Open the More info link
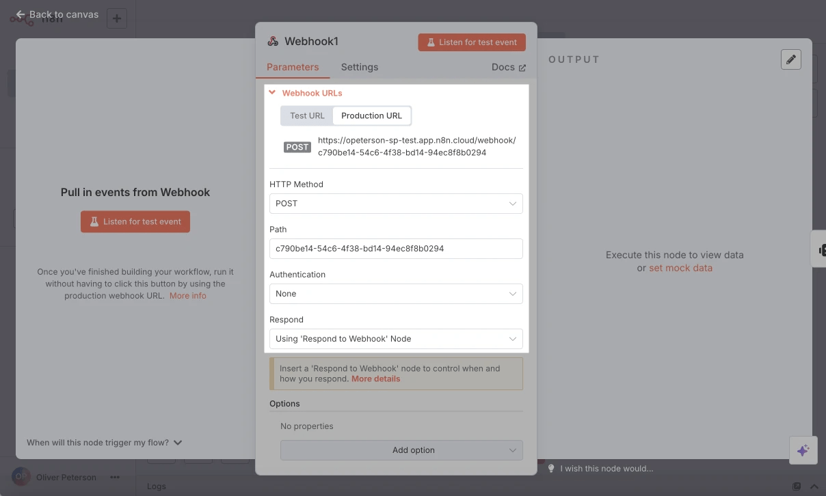The width and height of the screenshot is (826, 496). pyautogui.click(x=187, y=296)
